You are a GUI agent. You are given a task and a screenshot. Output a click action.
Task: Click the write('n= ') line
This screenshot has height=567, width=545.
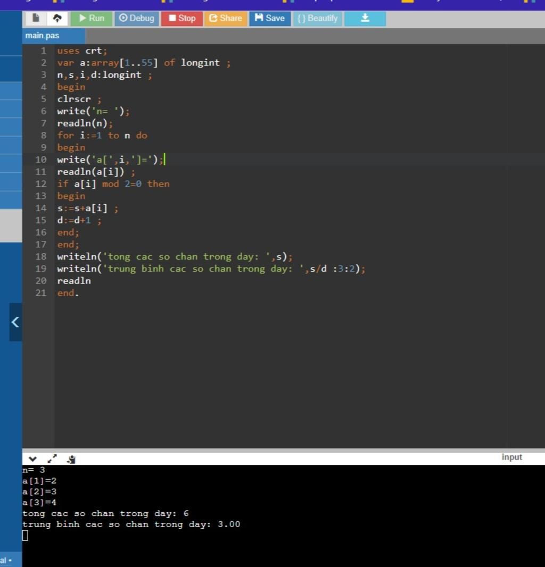tap(93, 111)
